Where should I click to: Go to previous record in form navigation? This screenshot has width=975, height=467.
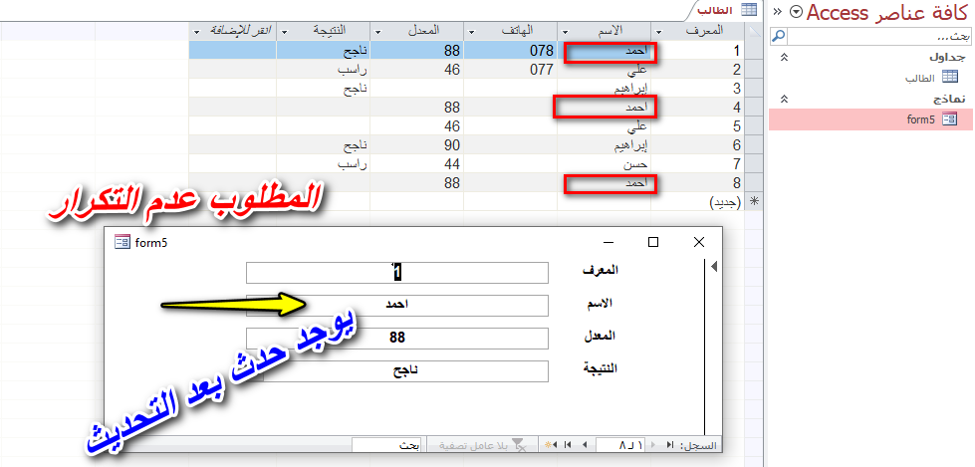pyautogui.click(x=651, y=445)
